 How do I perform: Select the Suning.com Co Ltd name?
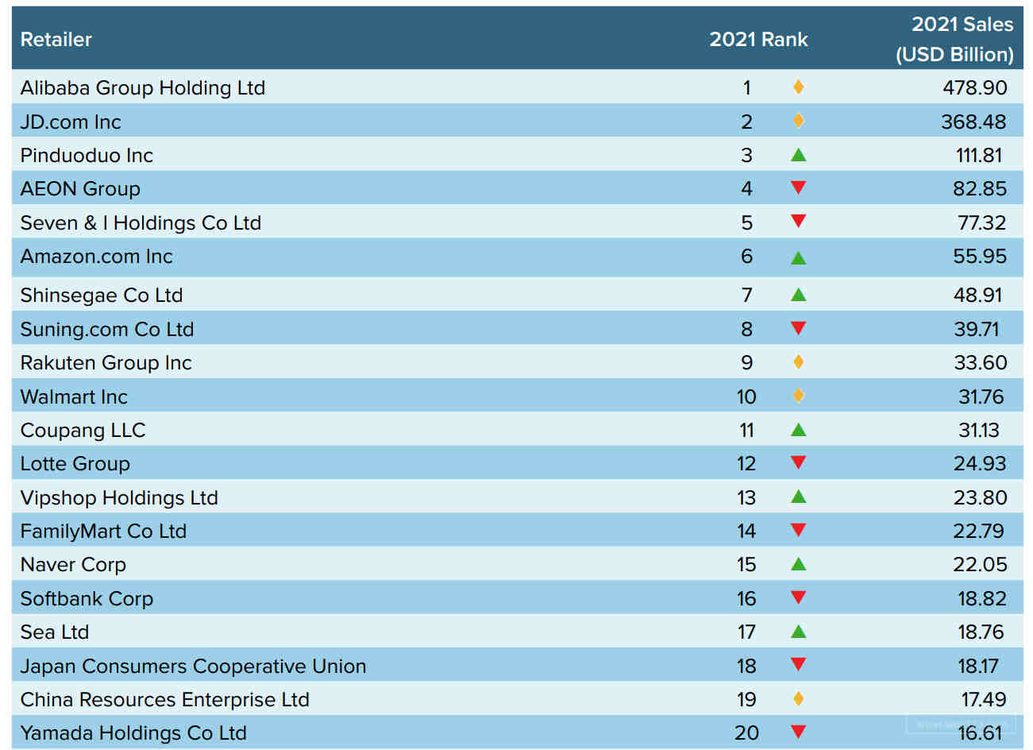pos(107,329)
